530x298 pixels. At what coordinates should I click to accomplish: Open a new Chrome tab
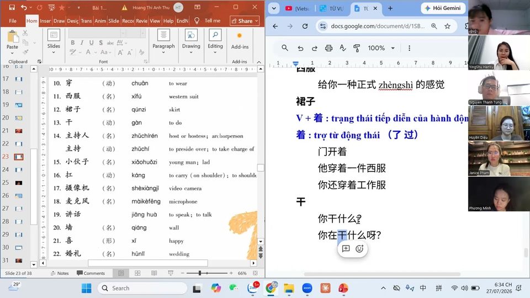point(390,8)
